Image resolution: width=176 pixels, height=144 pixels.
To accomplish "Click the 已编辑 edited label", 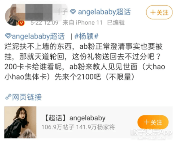I will pyautogui.click(x=116, y=23).
